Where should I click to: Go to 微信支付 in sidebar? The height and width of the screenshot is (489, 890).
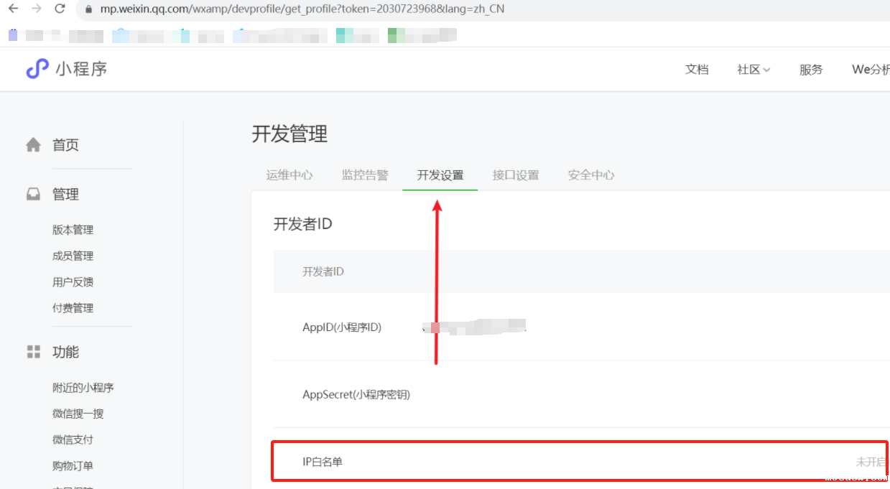[x=73, y=439]
